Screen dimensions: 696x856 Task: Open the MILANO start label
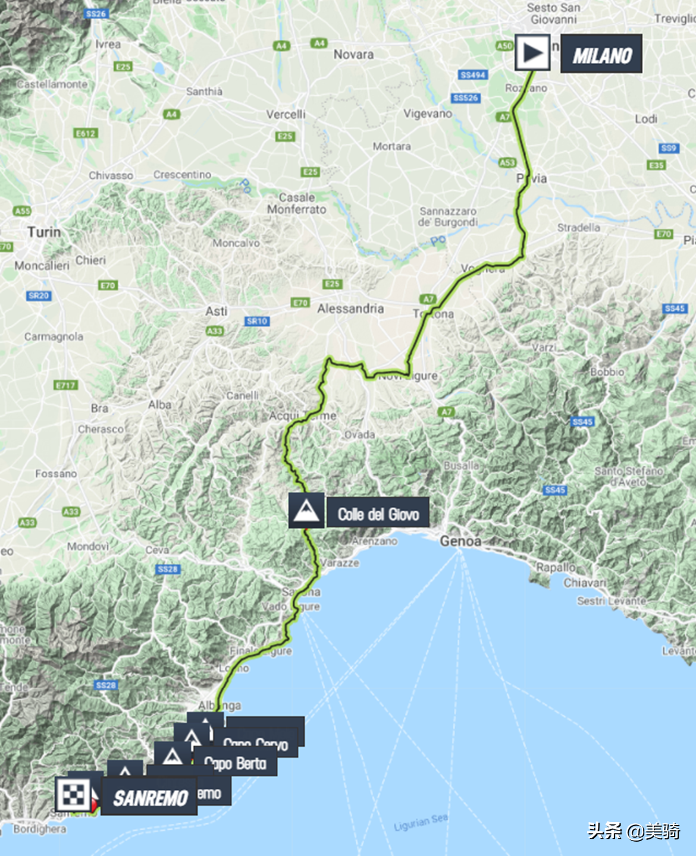pos(601,54)
